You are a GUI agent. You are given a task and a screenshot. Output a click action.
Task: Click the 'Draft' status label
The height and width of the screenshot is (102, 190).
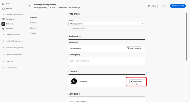53,8
